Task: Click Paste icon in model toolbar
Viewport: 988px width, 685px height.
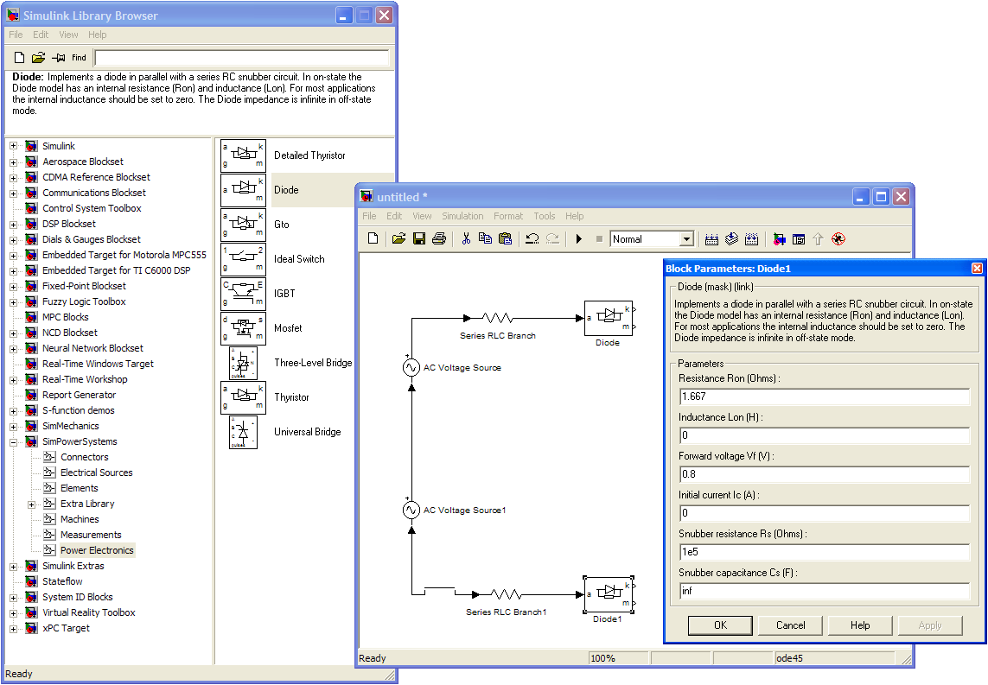Action: (x=506, y=239)
